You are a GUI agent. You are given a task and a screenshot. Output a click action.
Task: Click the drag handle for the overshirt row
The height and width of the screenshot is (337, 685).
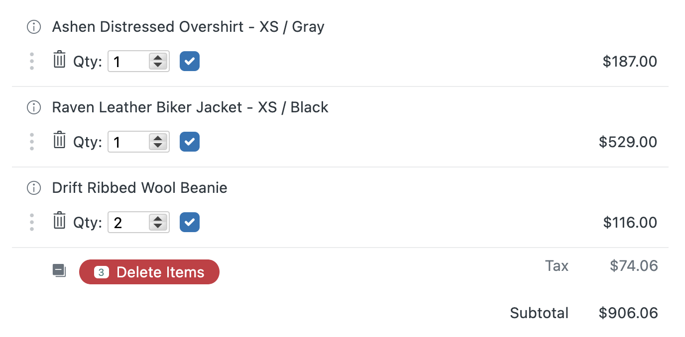pyautogui.click(x=31, y=61)
